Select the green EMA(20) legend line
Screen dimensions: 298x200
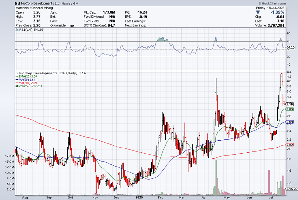pos(17,76)
